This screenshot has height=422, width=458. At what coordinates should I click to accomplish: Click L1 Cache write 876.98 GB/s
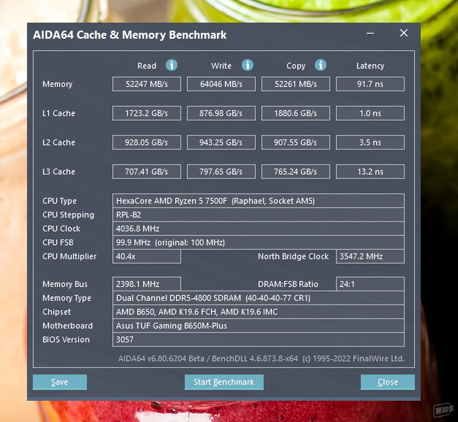click(221, 113)
